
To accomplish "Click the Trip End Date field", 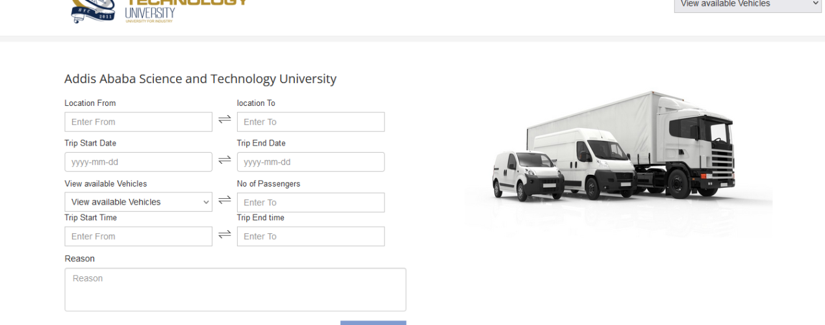I will (x=311, y=162).
